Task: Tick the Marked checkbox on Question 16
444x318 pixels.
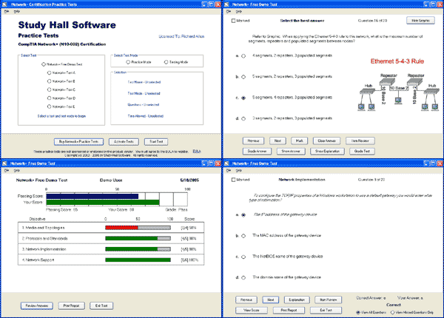Action: click(x=234, y=21)
